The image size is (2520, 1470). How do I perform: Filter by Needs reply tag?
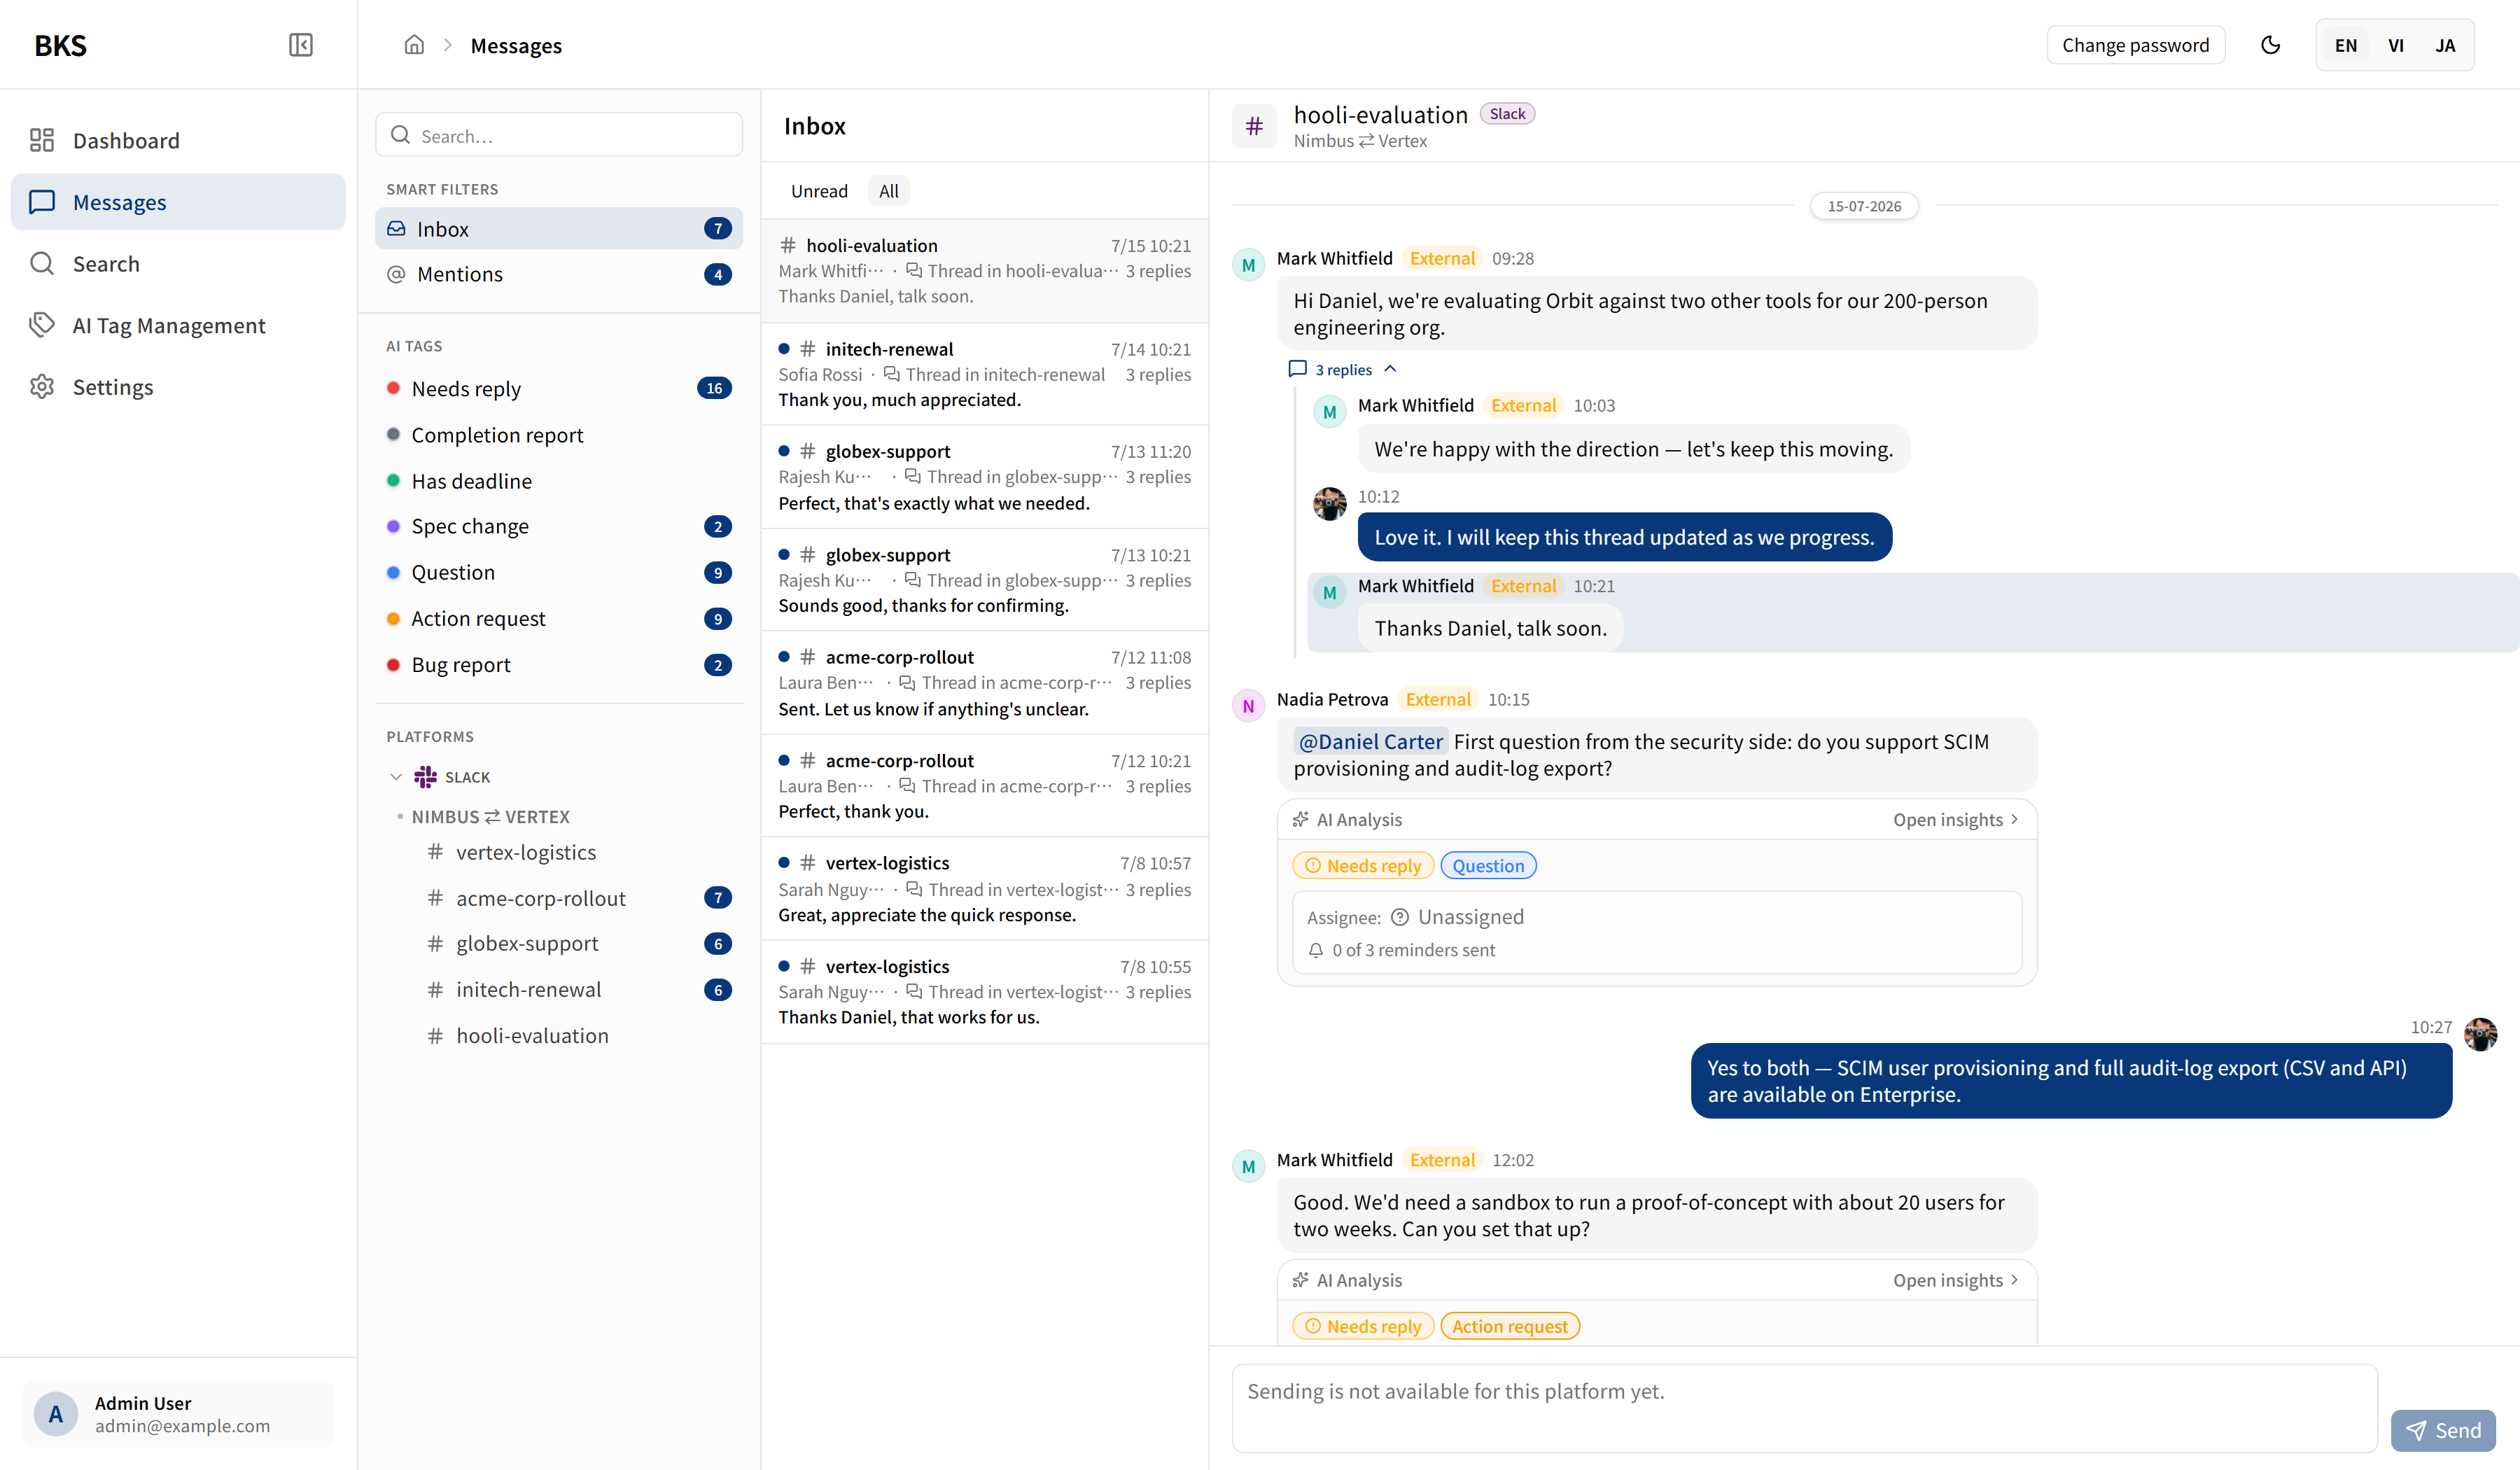pos(559,388)
